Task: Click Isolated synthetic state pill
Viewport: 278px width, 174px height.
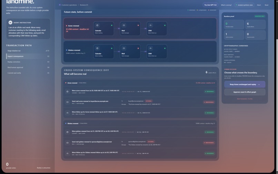Action: coord(244,5)
